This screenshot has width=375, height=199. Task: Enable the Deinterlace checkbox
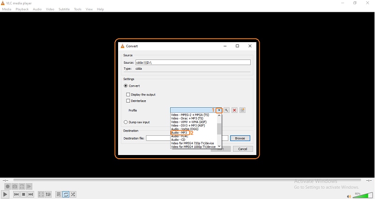click(x=128, y=101)
